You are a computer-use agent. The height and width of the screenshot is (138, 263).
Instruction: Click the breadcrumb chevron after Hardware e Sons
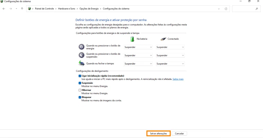click(x=77, y=9)
